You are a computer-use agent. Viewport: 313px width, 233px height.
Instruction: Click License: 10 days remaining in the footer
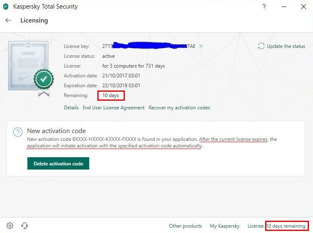[x=277, y=226]
